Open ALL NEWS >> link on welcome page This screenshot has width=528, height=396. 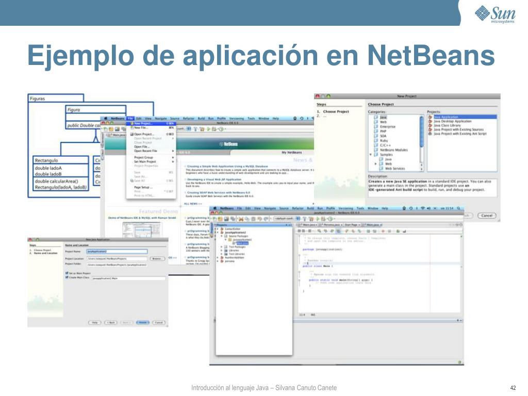pyautogui.click(x=193, y=204)
